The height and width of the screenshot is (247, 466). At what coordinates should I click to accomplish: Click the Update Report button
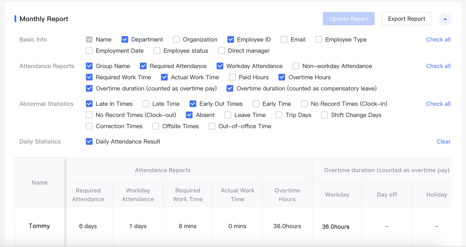tap(348, 19)
